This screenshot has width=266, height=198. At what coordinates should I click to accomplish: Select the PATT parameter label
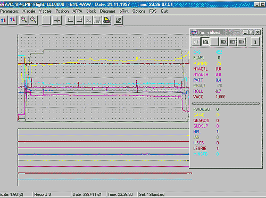[198, 80]
